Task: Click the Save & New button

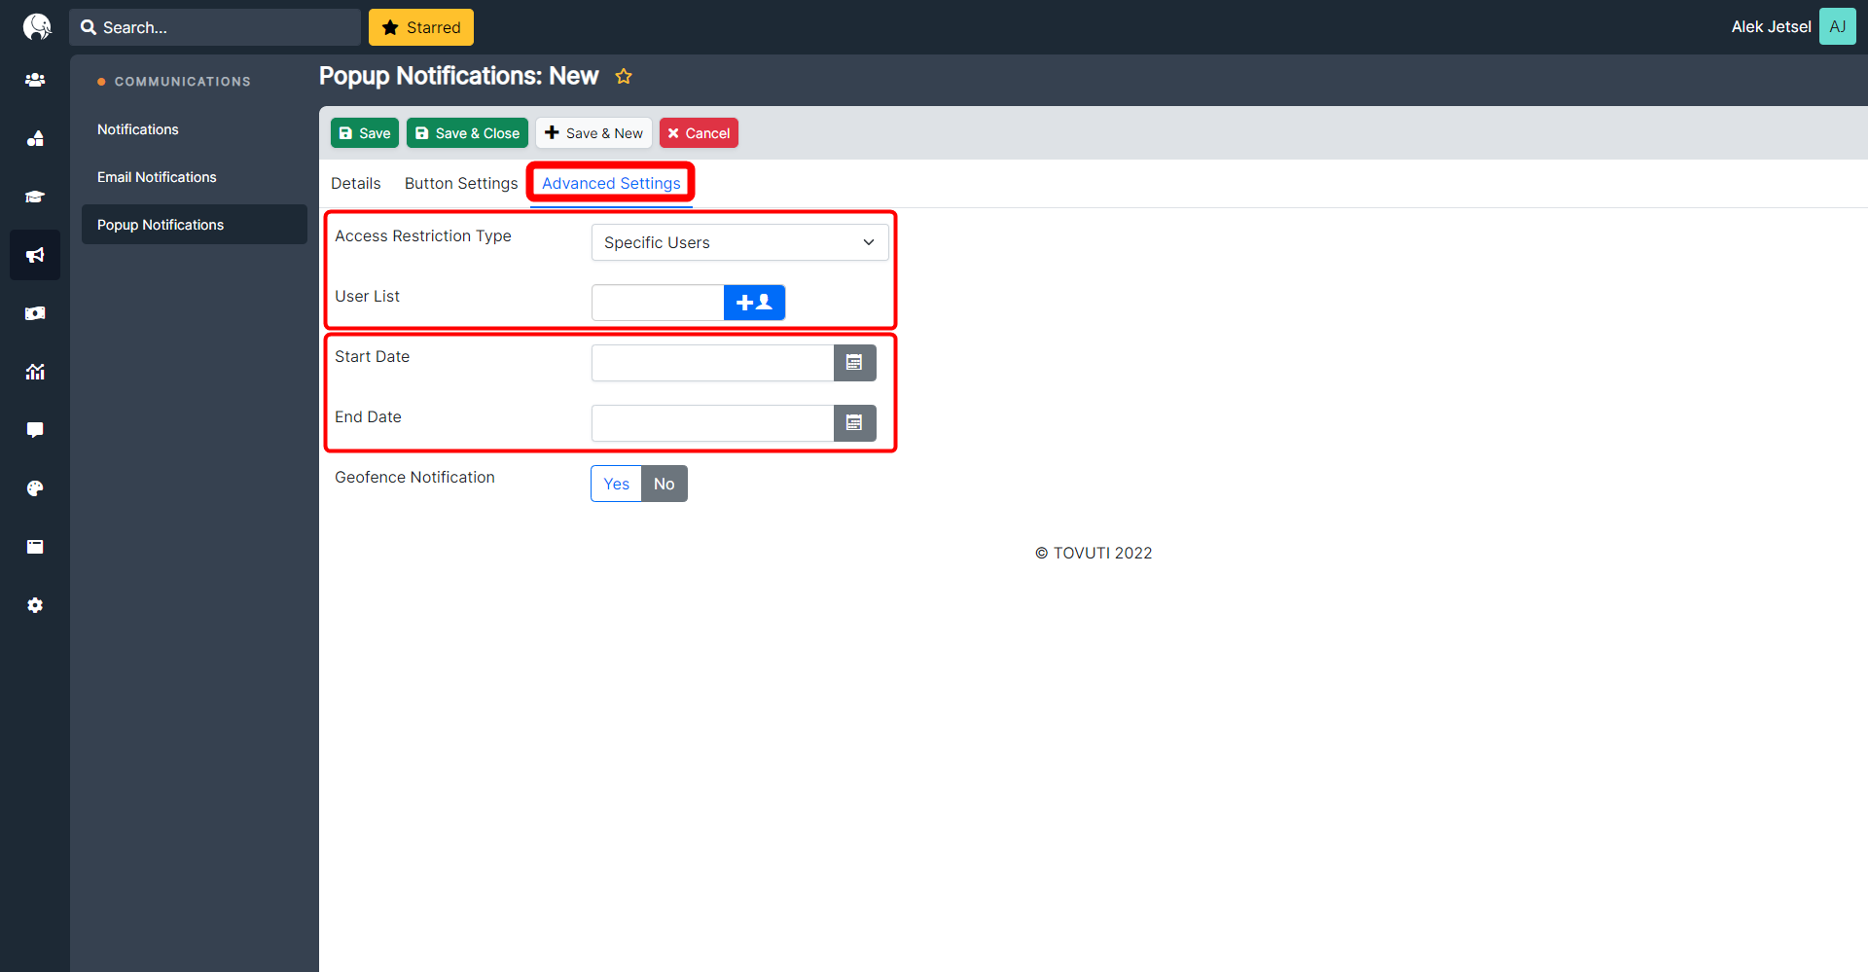Action: (x=593, y=133)
